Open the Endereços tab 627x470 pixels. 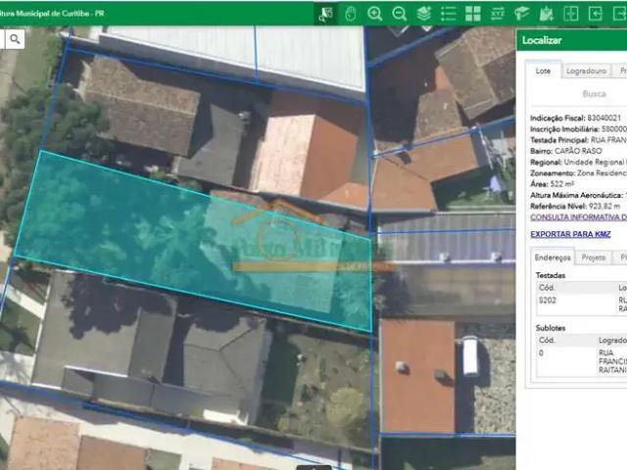coord(553,258)
